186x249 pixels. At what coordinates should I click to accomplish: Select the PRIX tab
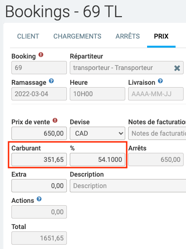[x=161, y=36]
